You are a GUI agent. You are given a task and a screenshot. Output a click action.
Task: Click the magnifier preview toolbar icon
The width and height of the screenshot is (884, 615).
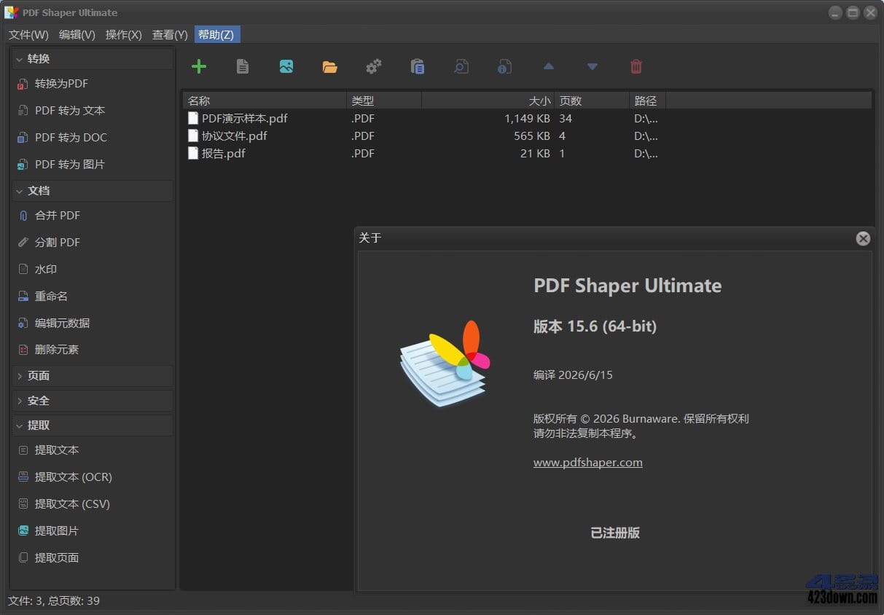tap(461, 66)
